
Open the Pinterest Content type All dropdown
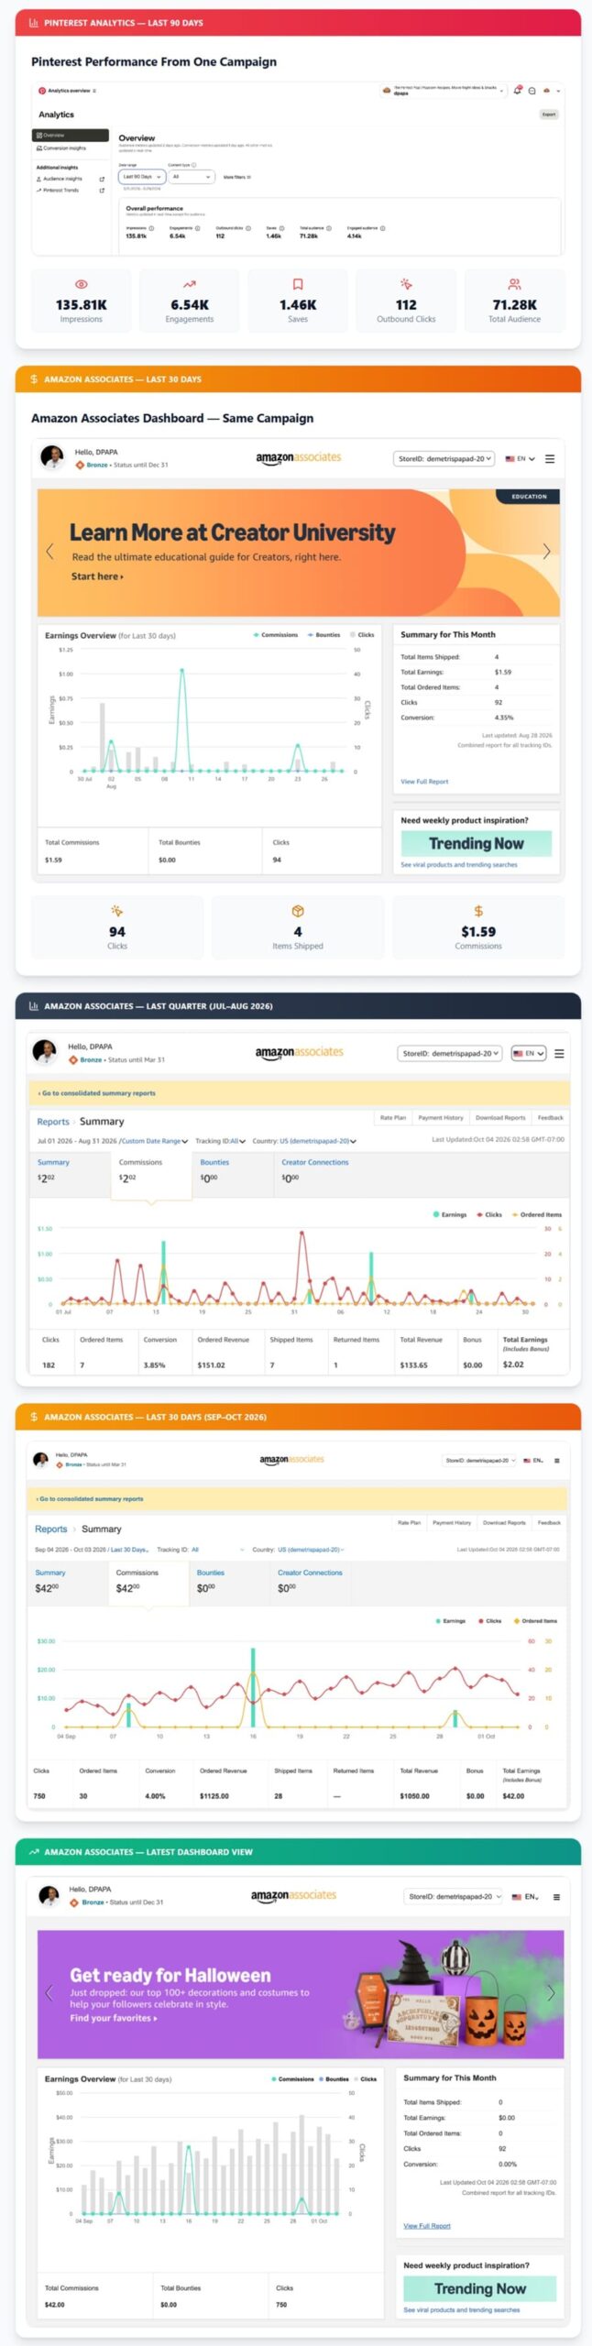click(x=192, y=177)
